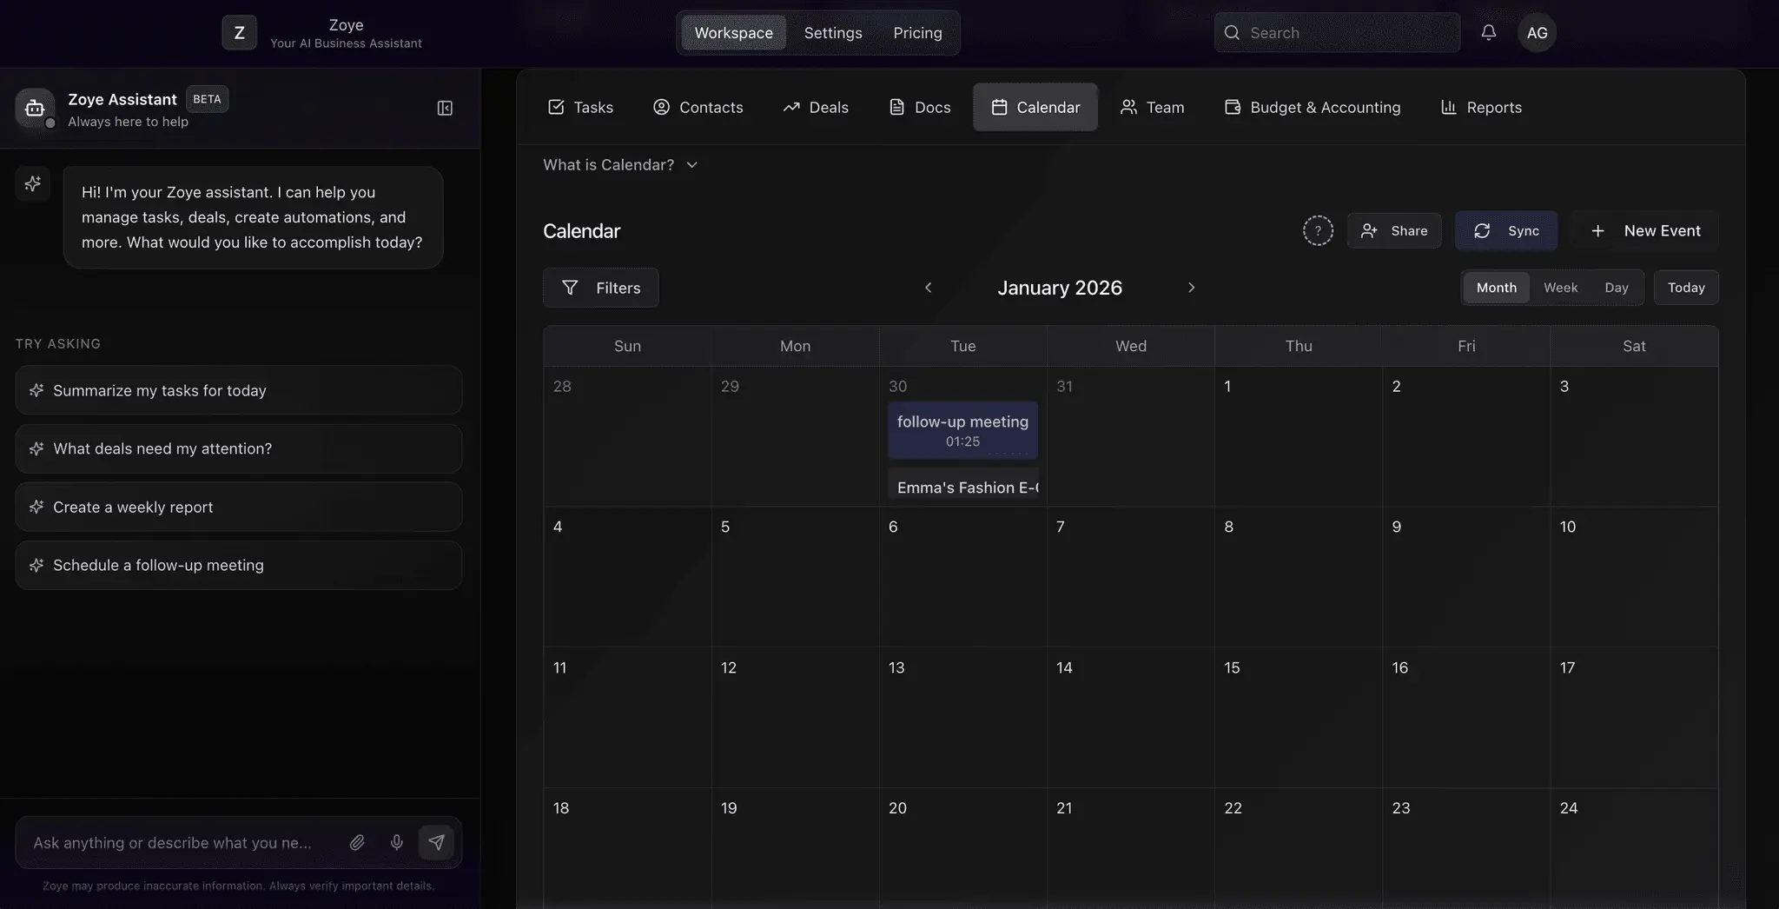Select previous-month day 28
The width and height of the screenshot is (1779, 909).
(x=627, y=436)
